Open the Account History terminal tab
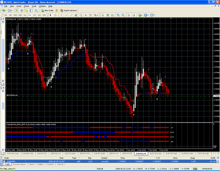 (19, 164)
